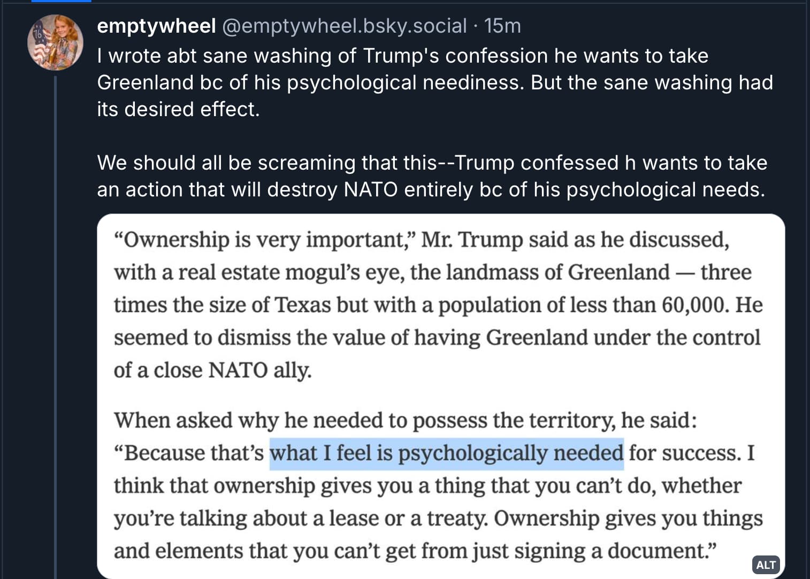This screenshot has width=810, height=579.
Task: Select the blue active tab indicator
Action: [61, 1]
